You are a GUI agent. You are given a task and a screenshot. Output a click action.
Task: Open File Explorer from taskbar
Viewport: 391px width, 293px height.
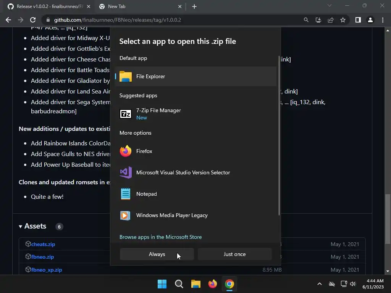pos(196,284)
